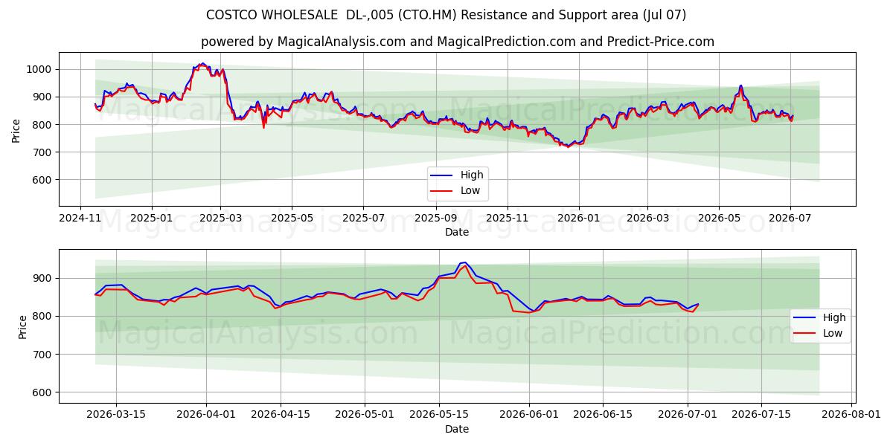Click the '600' tick on the bottom price axis

point(42,392)
